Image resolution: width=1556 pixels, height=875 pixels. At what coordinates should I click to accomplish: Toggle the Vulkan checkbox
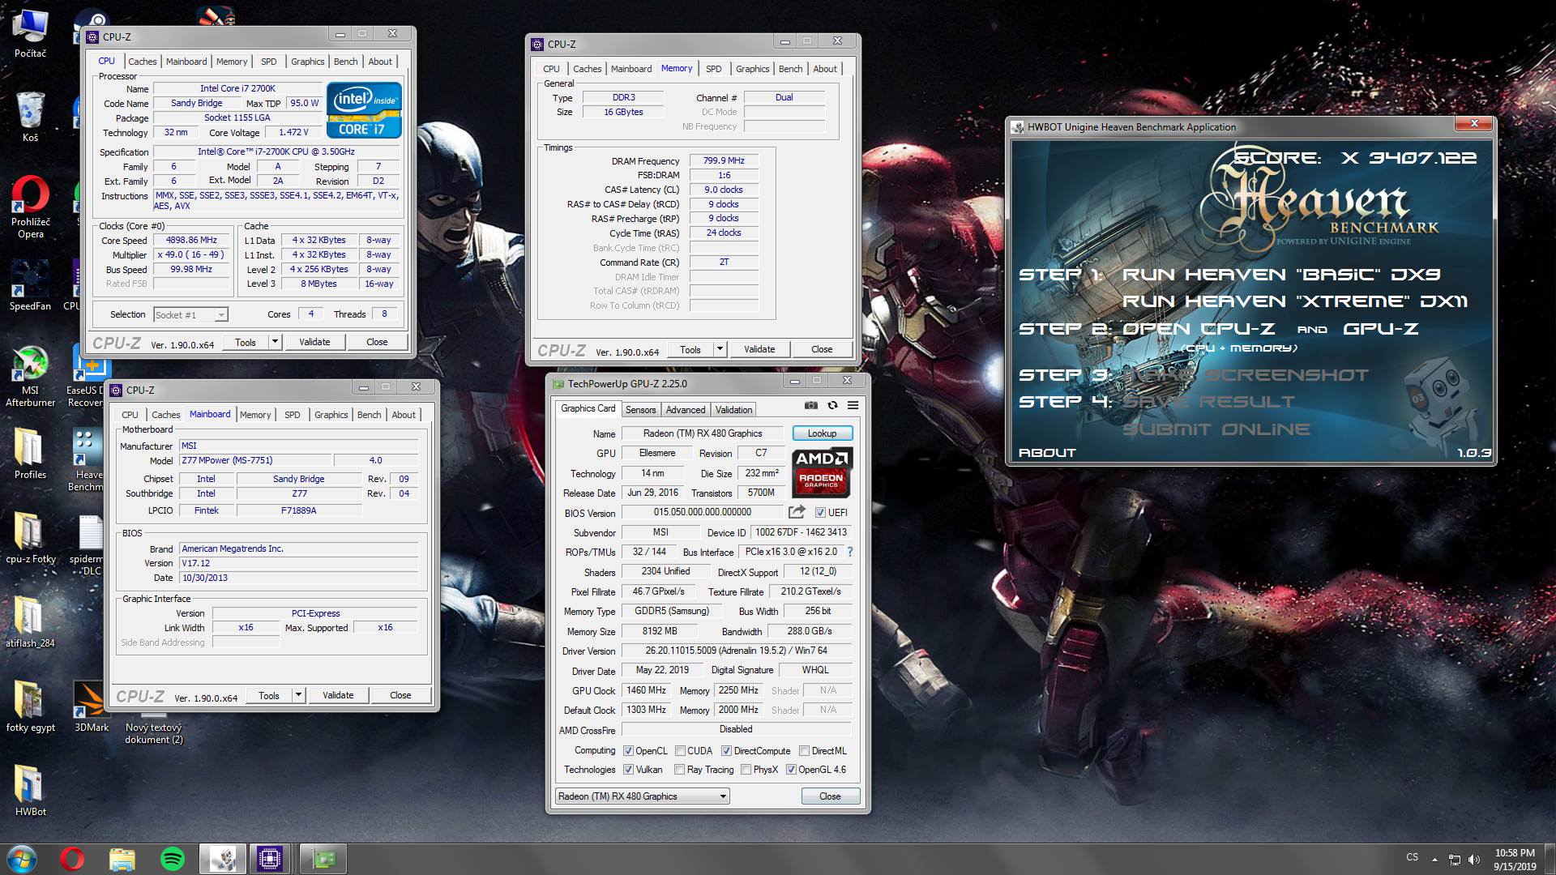[628, 770]
